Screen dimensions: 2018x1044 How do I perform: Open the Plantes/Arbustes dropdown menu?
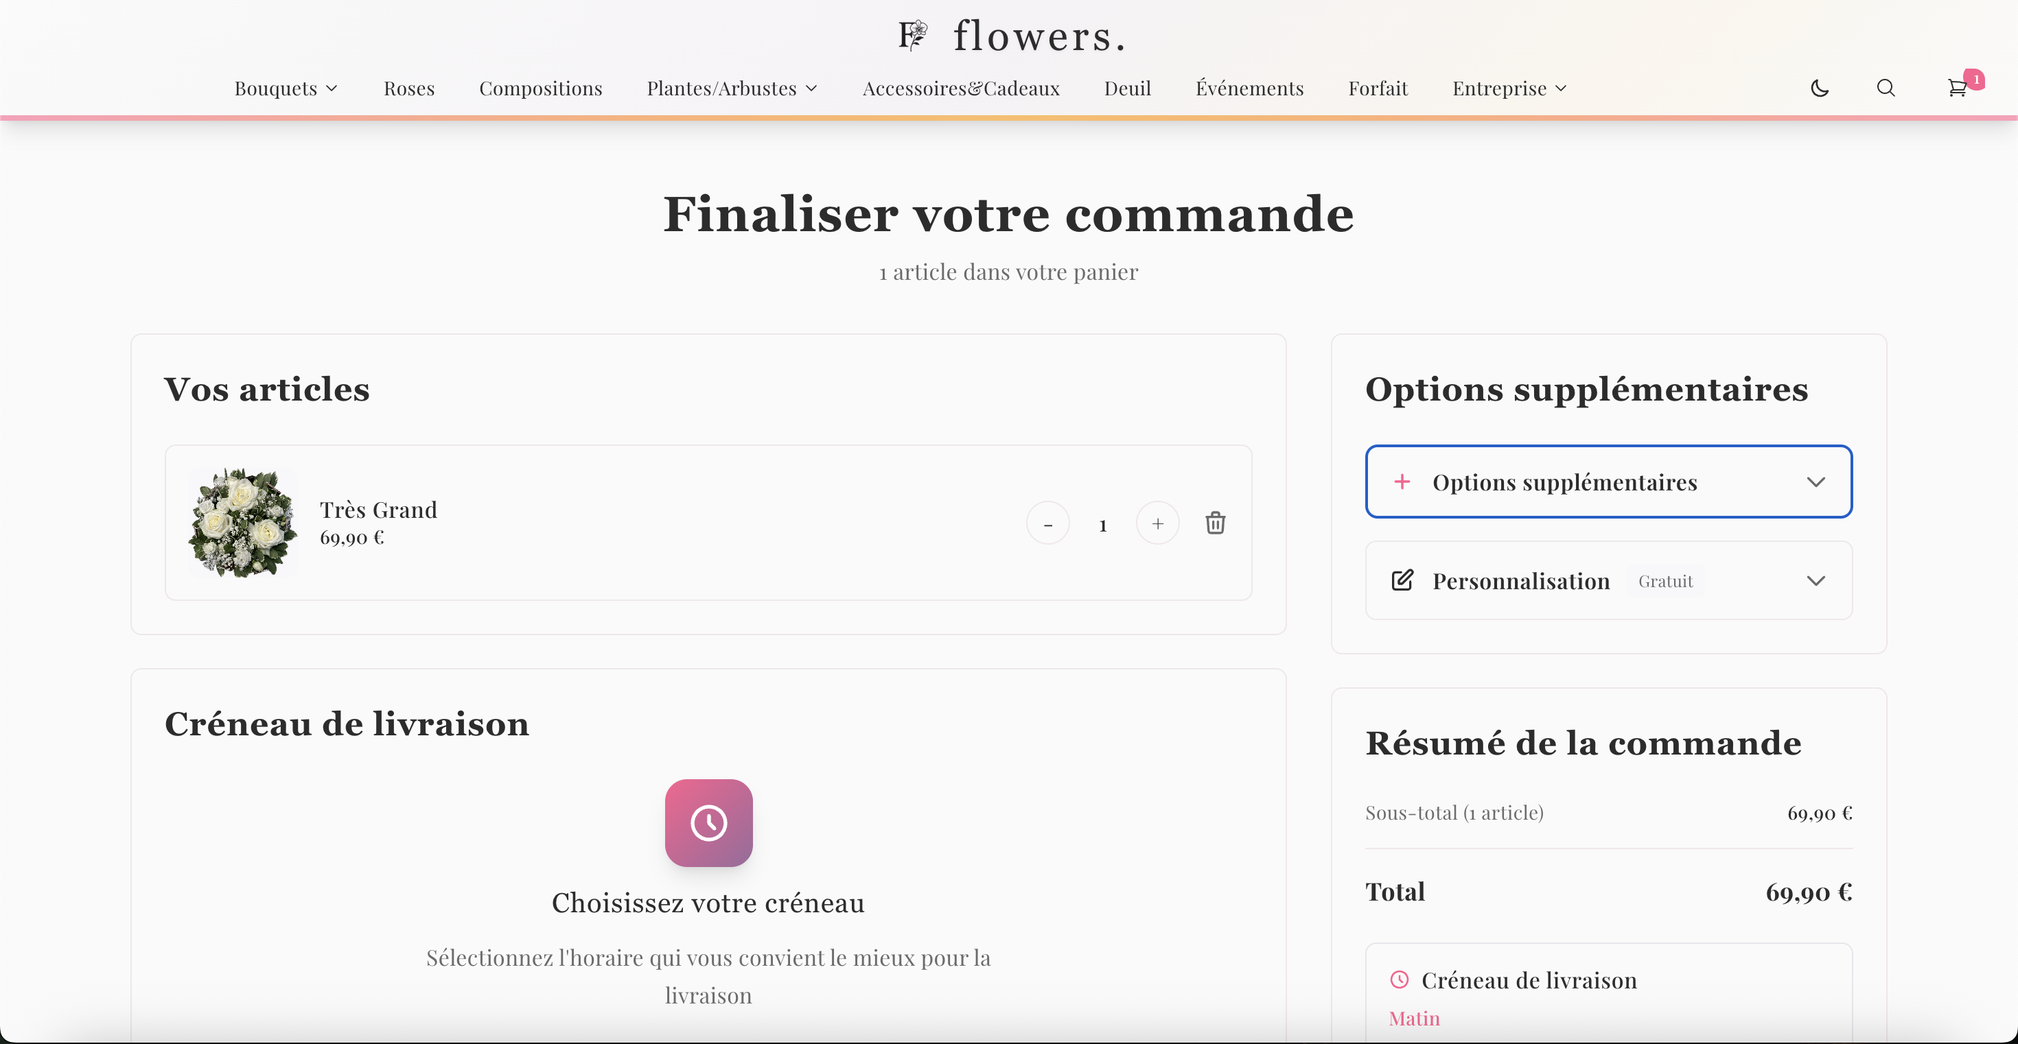coord(732,88)
